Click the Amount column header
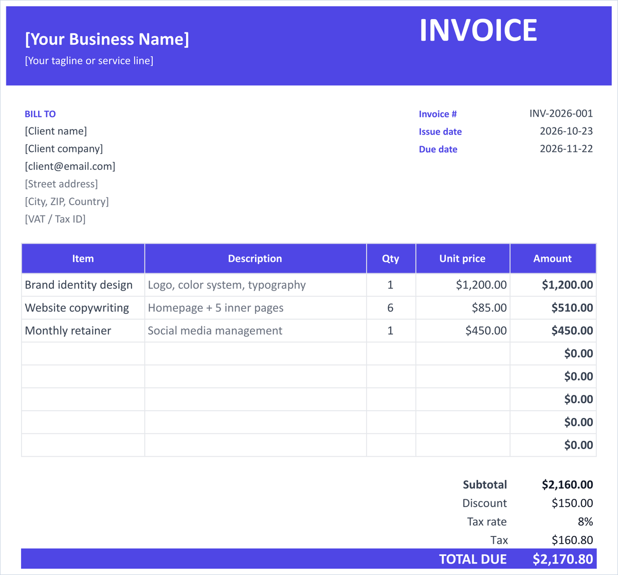The image size is (618, 575). pos(553,258)
